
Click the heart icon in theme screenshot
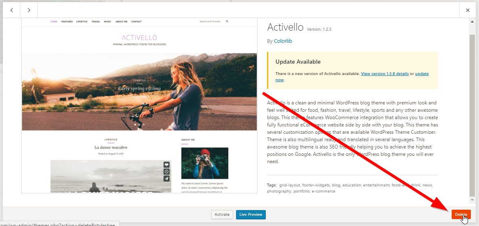[166, 164]
